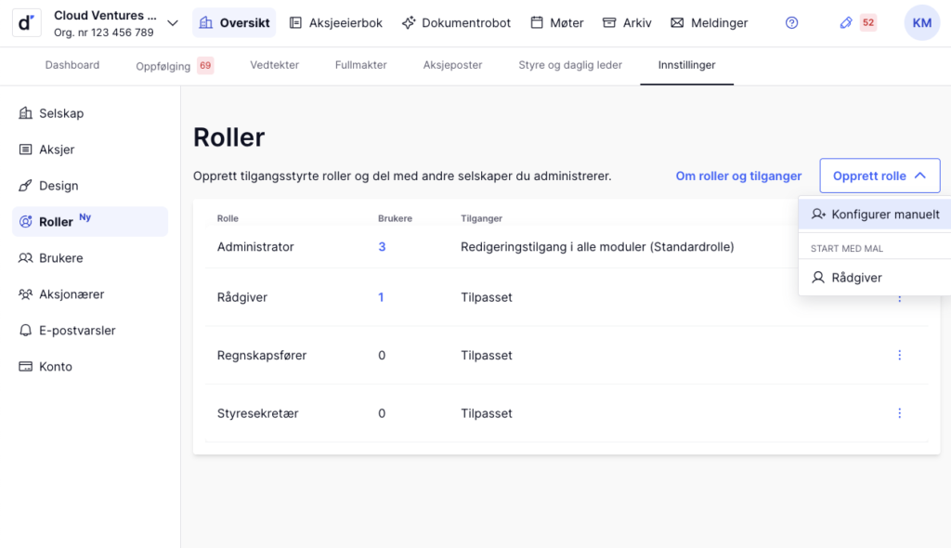
Task: Open Dokumentrobot from top navigation
Action: pos(456,23)
